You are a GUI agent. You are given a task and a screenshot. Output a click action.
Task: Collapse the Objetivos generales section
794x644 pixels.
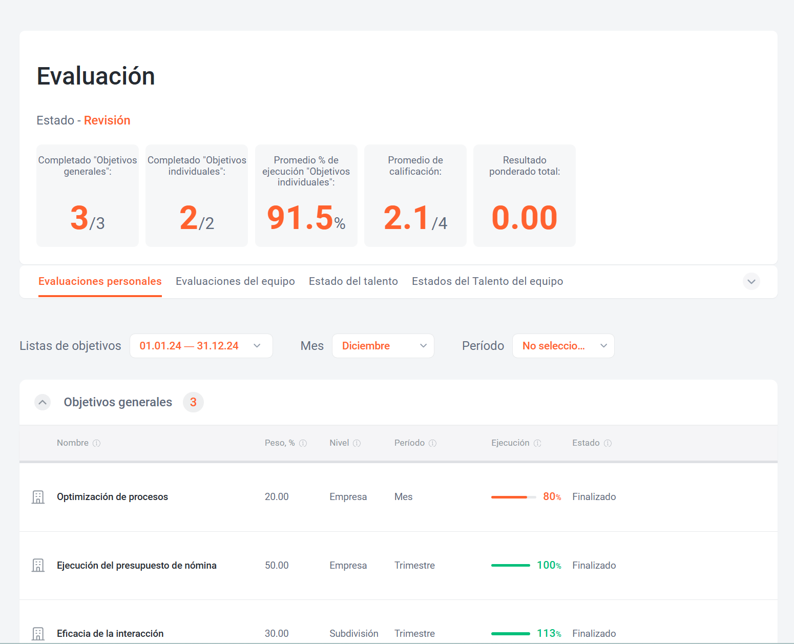click(43, 402)
